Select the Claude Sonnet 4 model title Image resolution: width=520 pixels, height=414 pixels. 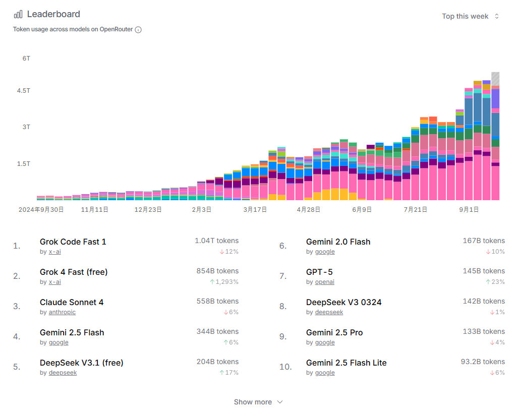pyautogui.click(x=72, y=302)
